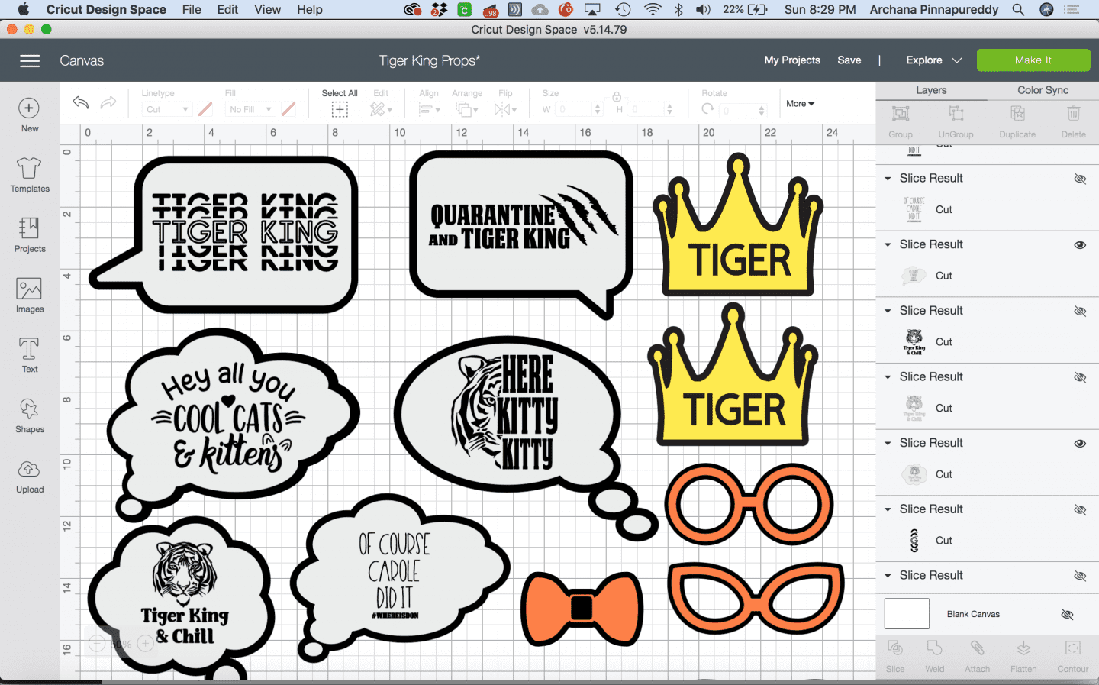
Task: Click the New project icon
Action: (x=29, y=108)
